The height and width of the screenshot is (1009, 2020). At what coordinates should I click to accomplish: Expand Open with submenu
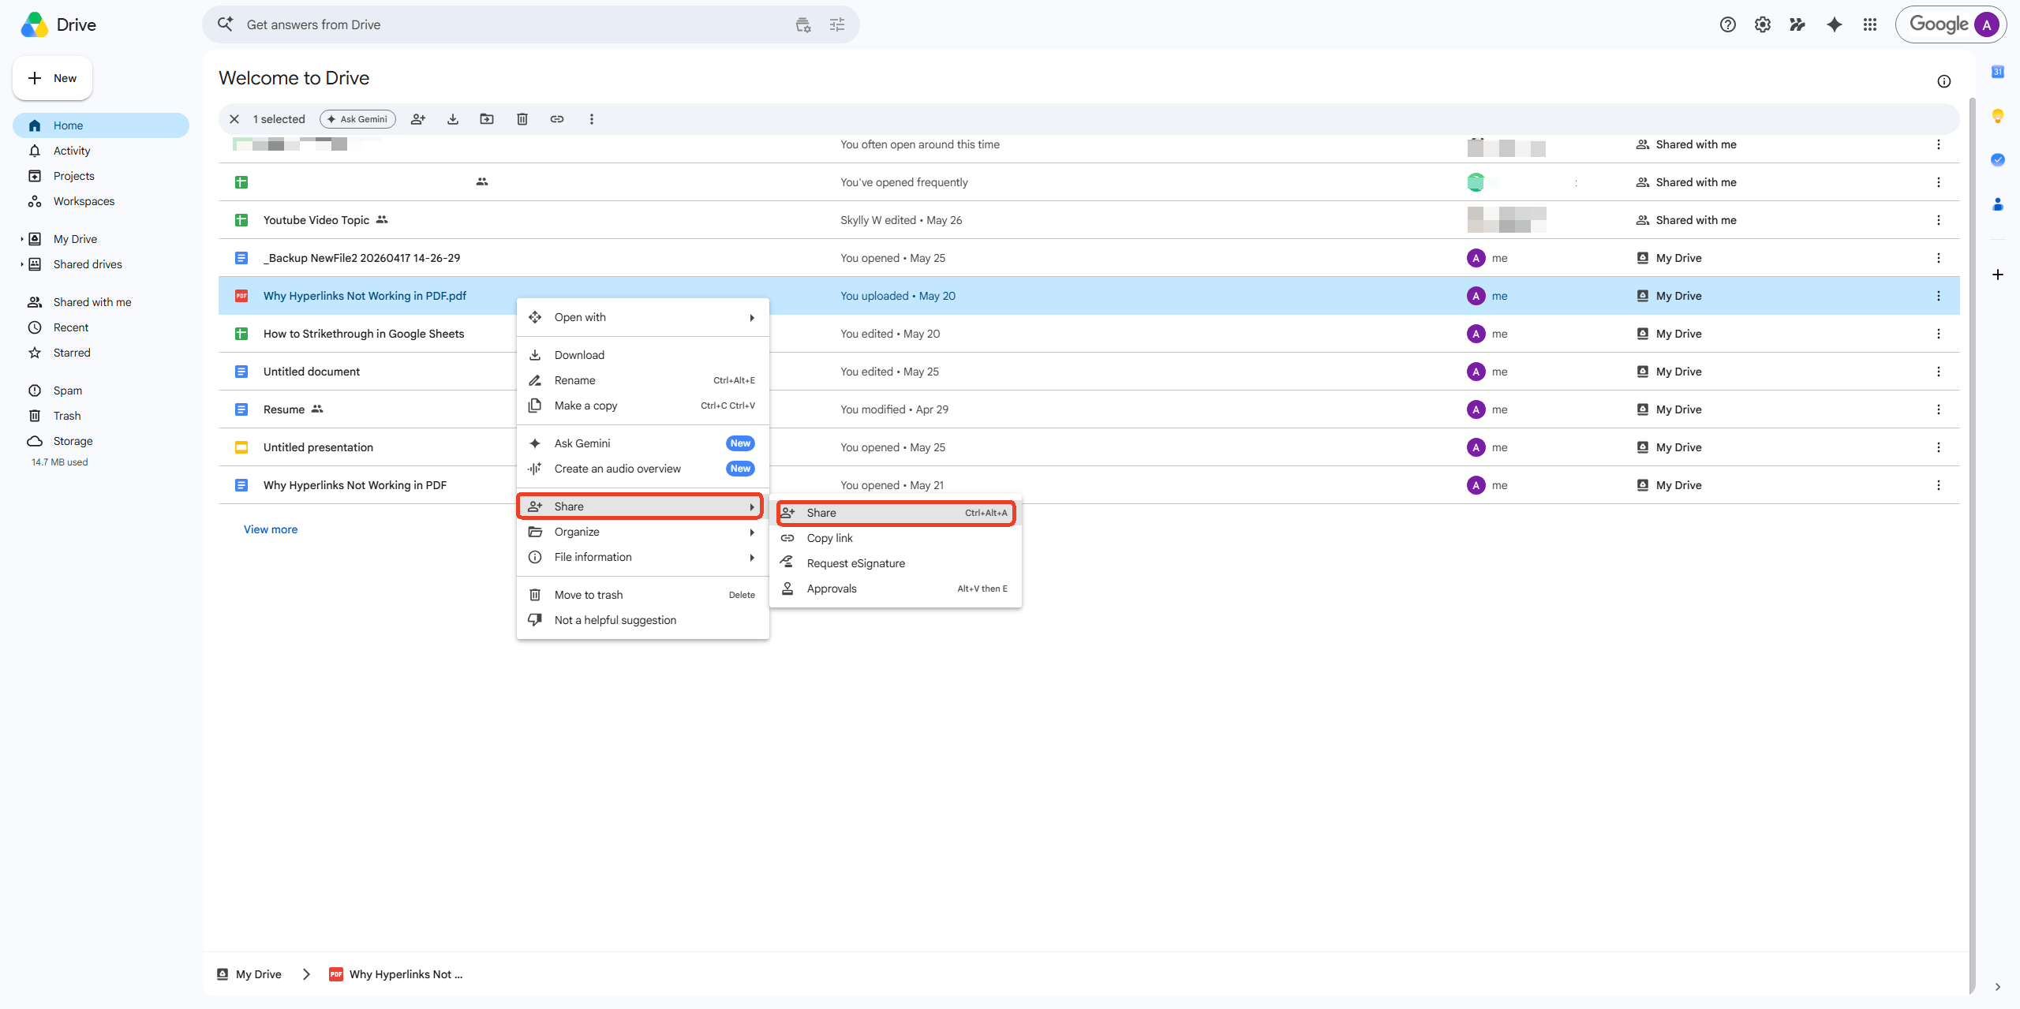642,317
